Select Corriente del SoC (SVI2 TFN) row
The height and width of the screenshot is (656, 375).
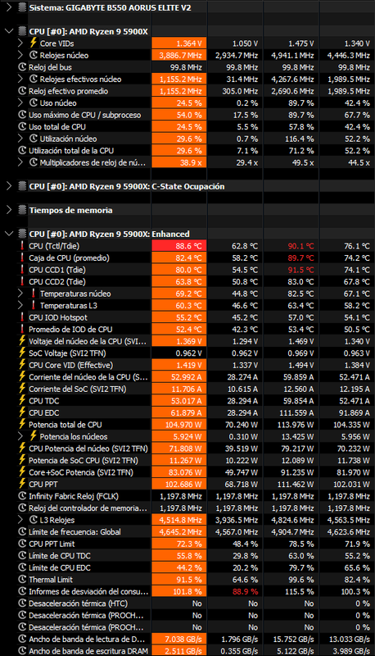(187, 389)
